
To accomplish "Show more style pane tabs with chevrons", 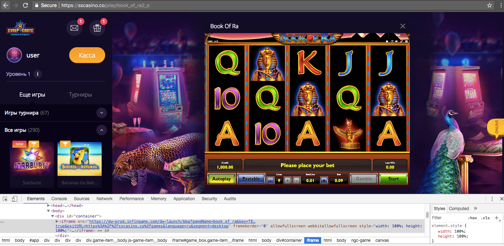I will (475, 209).
